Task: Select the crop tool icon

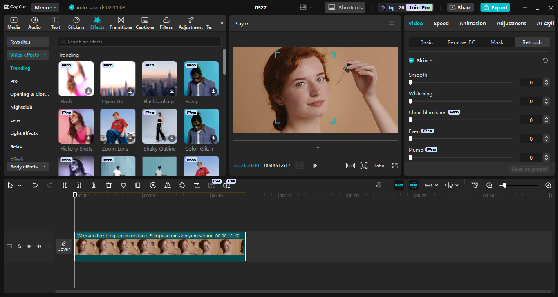Action: 197,185
